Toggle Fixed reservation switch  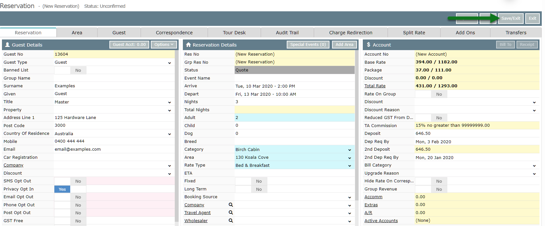point(251,181)
